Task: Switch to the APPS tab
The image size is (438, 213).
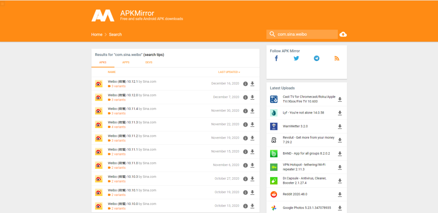Action: 126,62
